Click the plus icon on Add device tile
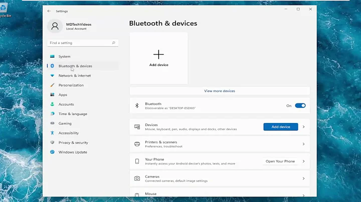The width and height of the screenshot is (361, 202). tap(158, 54)
